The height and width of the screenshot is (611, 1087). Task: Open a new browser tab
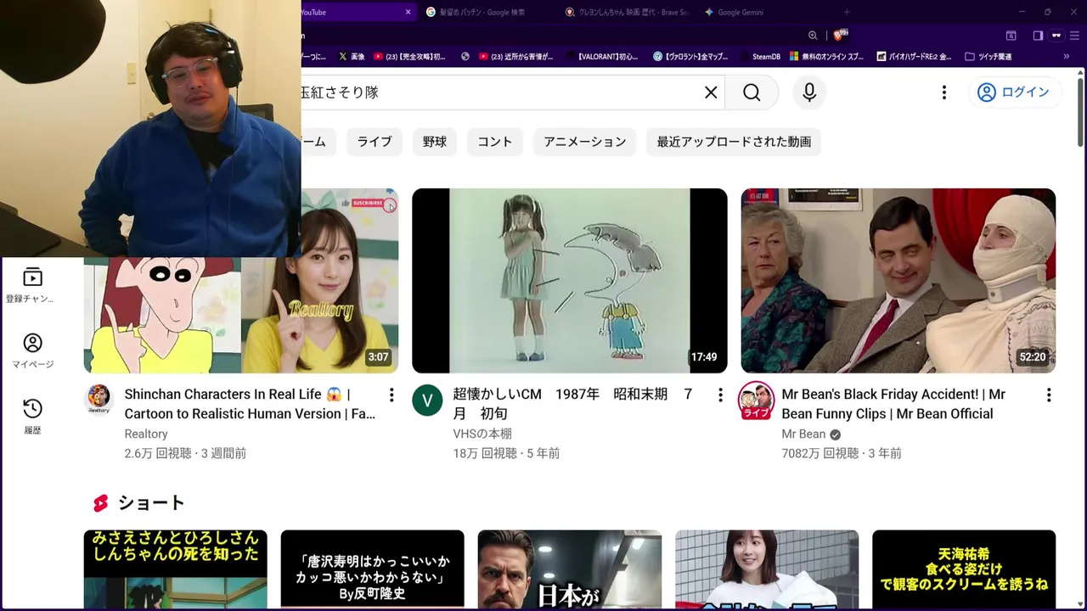(847, 12)
